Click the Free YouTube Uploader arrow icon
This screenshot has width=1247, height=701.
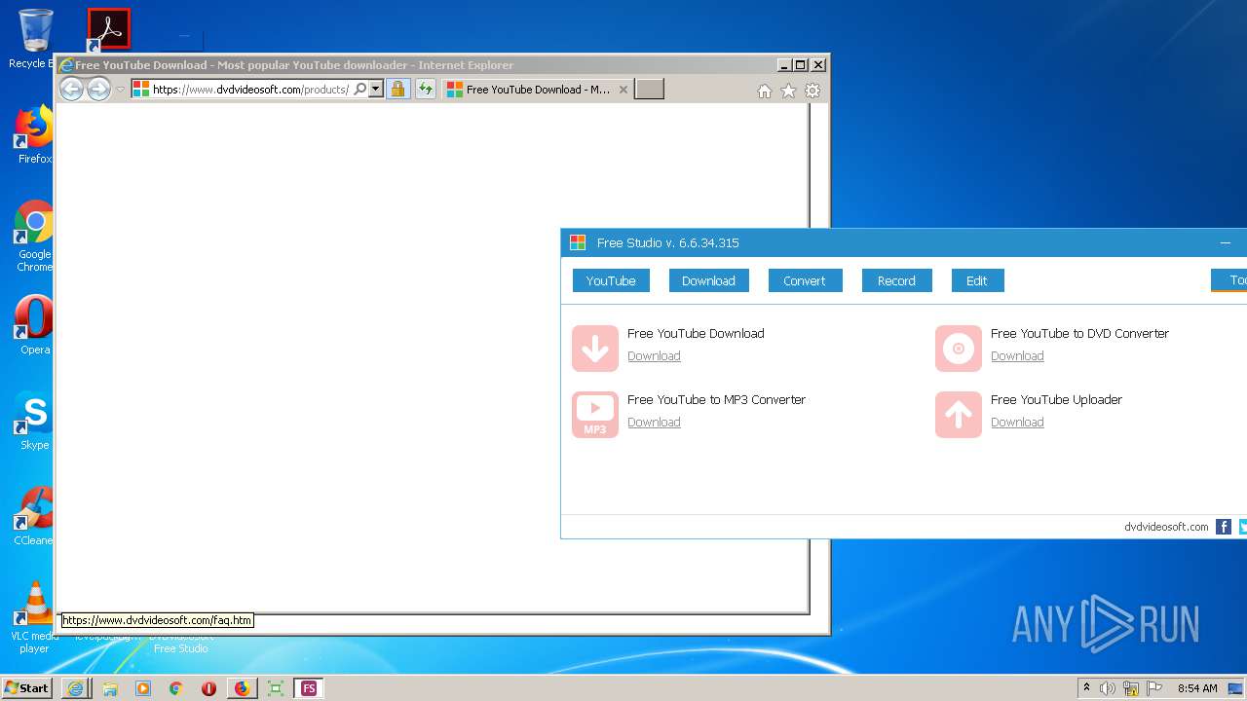959,414
